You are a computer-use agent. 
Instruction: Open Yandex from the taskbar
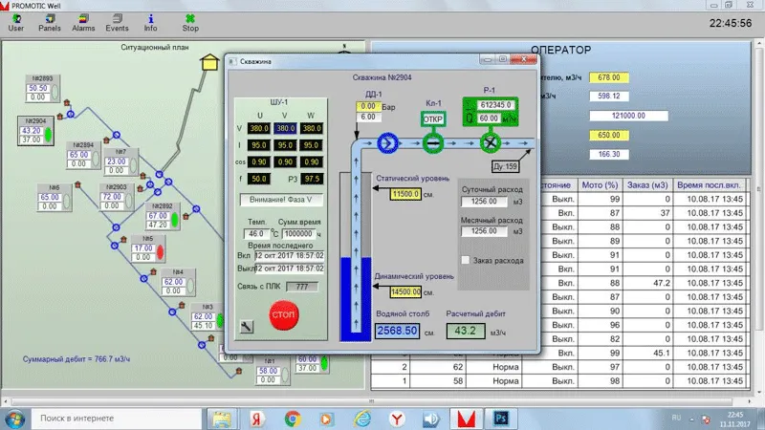click(x=256, y=419)
